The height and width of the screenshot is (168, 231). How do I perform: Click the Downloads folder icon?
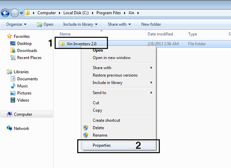point(13,51)
